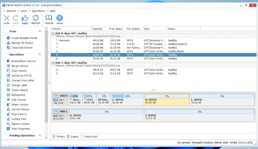
Task: Click the G: (NTFS) 200.0 GB block
Action: [x=106, y=115]
